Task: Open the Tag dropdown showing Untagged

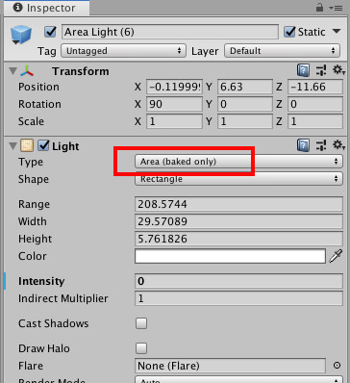Action: click(x=123, y=51)
